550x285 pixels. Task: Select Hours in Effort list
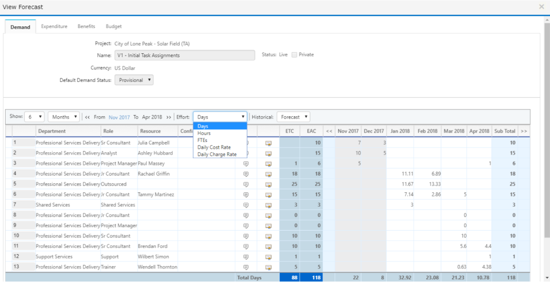(x=220, y=133)
